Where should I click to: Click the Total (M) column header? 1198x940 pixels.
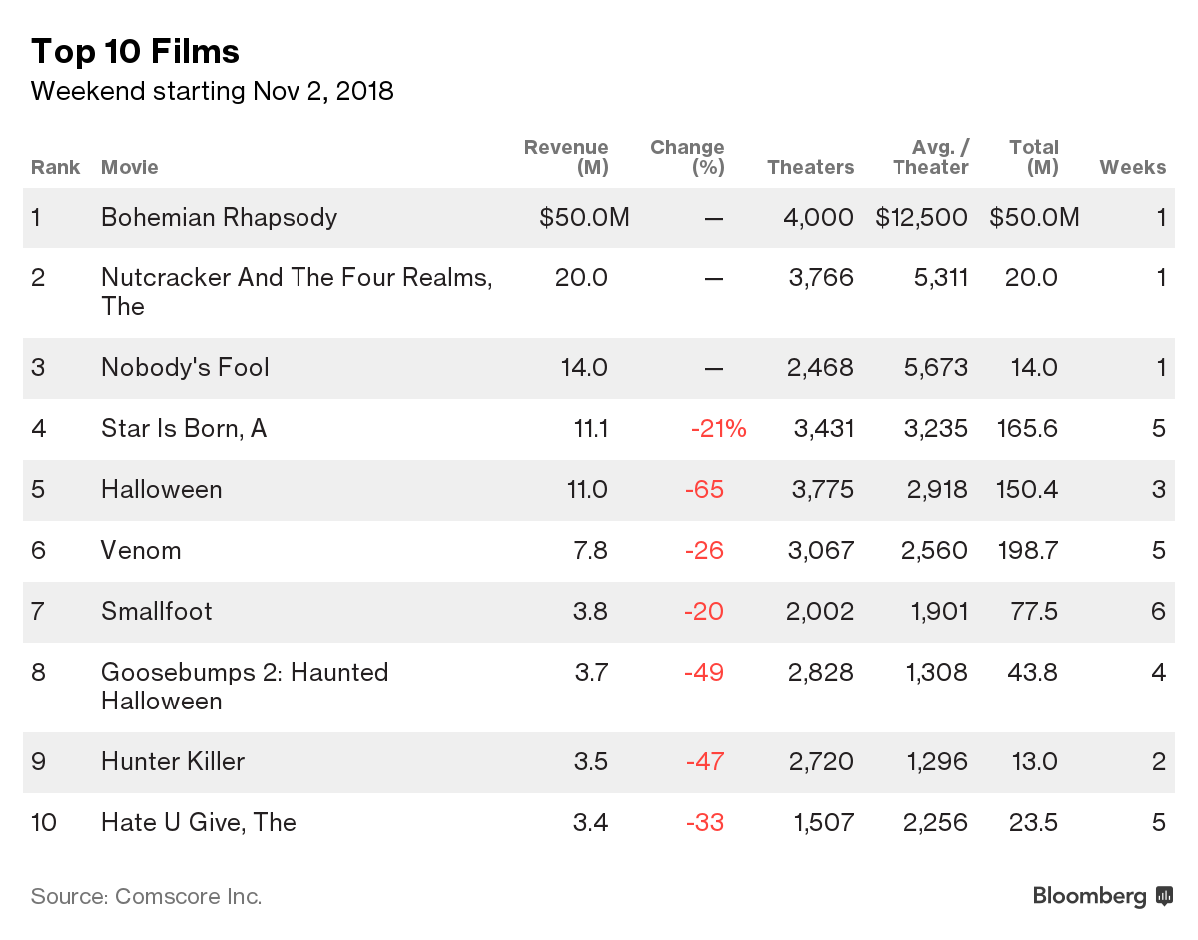pyautogui.click(x=1033, y=157)
